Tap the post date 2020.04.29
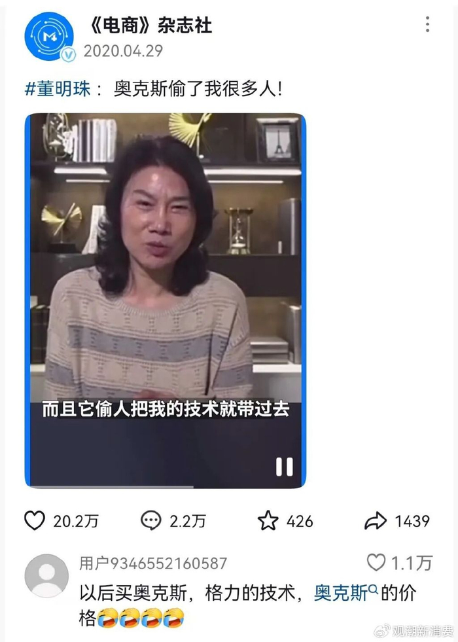 pos(123,51)
